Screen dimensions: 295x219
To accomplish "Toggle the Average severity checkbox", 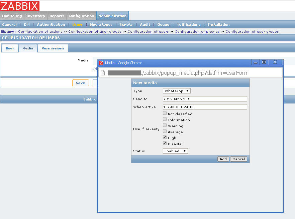I will pos(165,131).
